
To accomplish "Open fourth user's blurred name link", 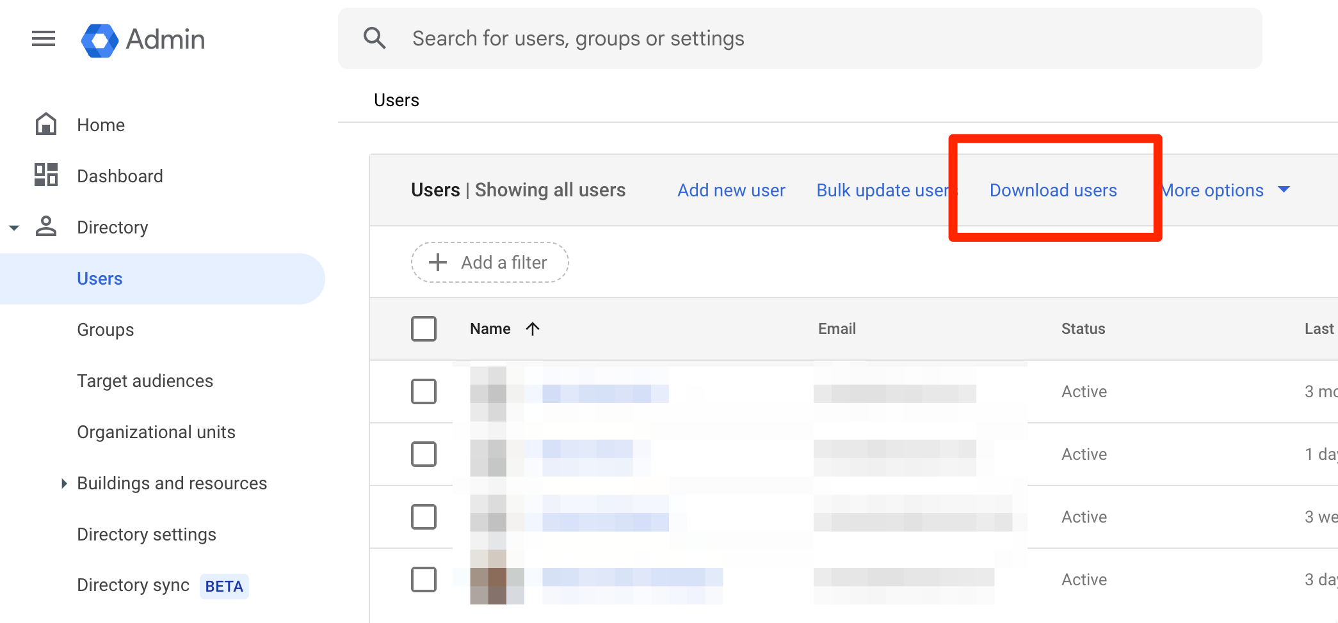I will (x=632, y=578).
